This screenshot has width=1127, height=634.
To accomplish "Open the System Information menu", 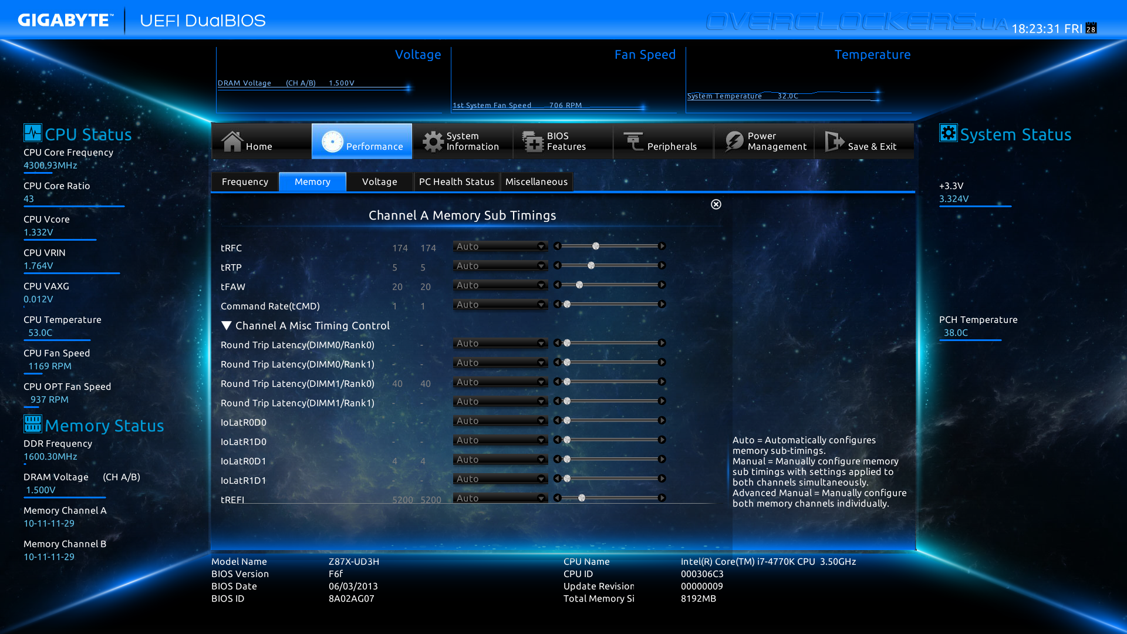I will coord(463,141).
